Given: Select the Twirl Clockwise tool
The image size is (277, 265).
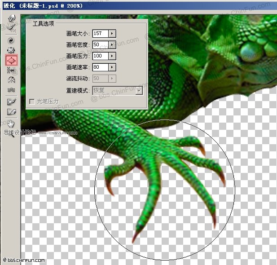Looking at the screenshot, I should pos(11,40).
